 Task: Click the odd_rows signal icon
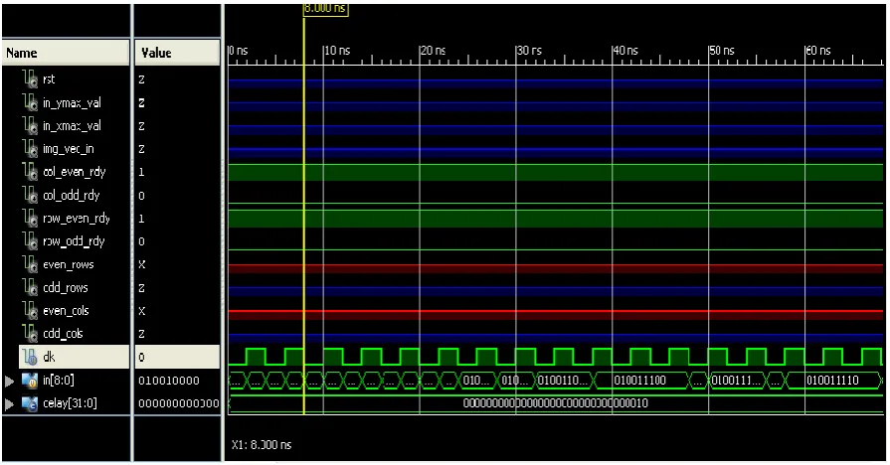(x=30, y=287)
